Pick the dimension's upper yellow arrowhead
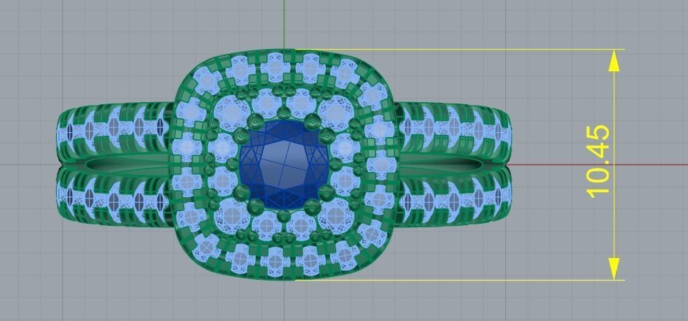Viewport: 688px width, 321px height. (x=614, y=60)
